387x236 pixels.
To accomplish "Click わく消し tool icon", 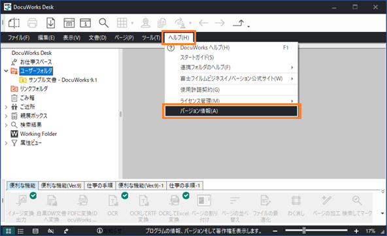I will coord(296,201).
